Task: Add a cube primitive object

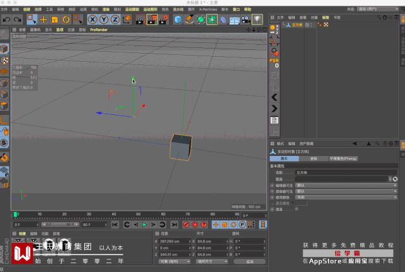Action: point(178,20)
